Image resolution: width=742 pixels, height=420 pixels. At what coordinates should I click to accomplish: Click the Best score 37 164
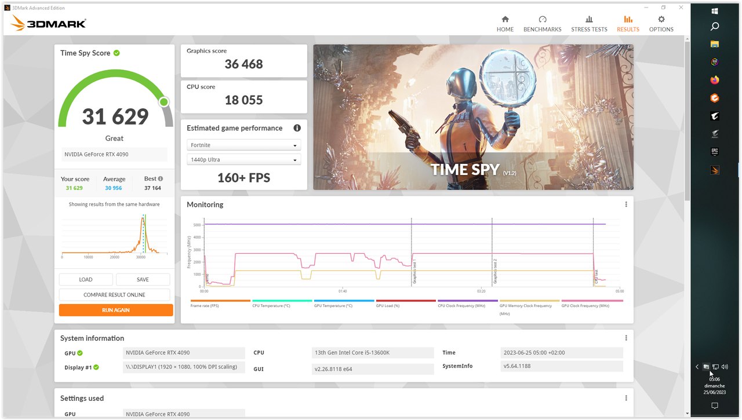(153, 188)
